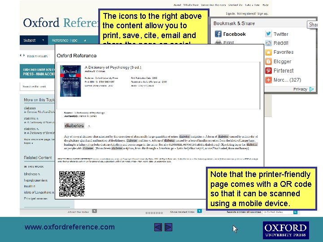The width and height of the screenshot is (323, 242).
Task: Click the Principal sources link
Action: coord(35,199)
